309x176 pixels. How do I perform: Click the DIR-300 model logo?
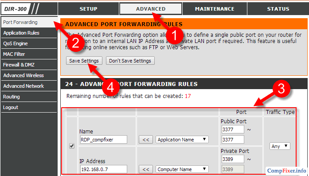point(16,9)
